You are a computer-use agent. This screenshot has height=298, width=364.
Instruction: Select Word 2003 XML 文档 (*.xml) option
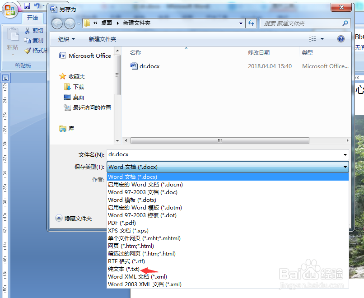(228, 284)
